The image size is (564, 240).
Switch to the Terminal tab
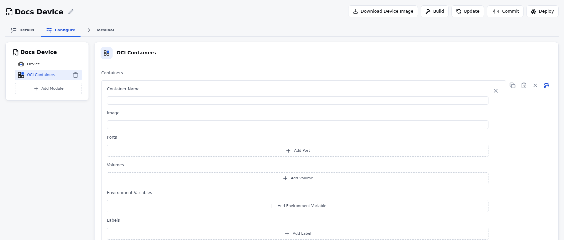101,30
